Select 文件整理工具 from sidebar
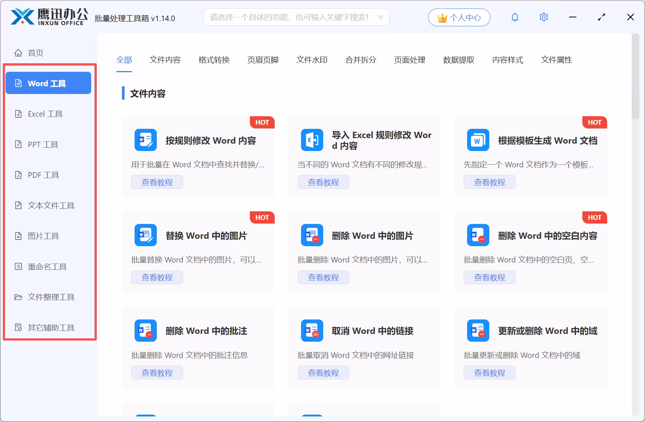 click(x=50, y=297)
